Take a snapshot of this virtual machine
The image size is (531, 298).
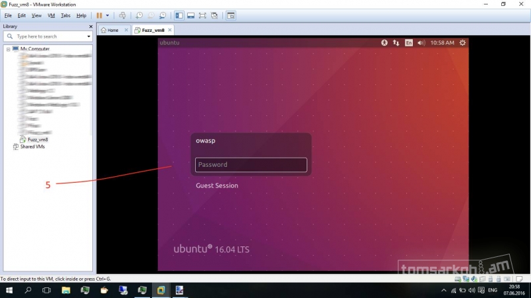[x=139, y=15]
